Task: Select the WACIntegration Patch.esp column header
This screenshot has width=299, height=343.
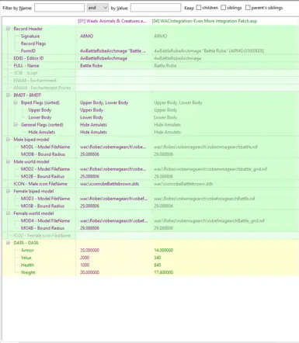Action: pos(204,21)
